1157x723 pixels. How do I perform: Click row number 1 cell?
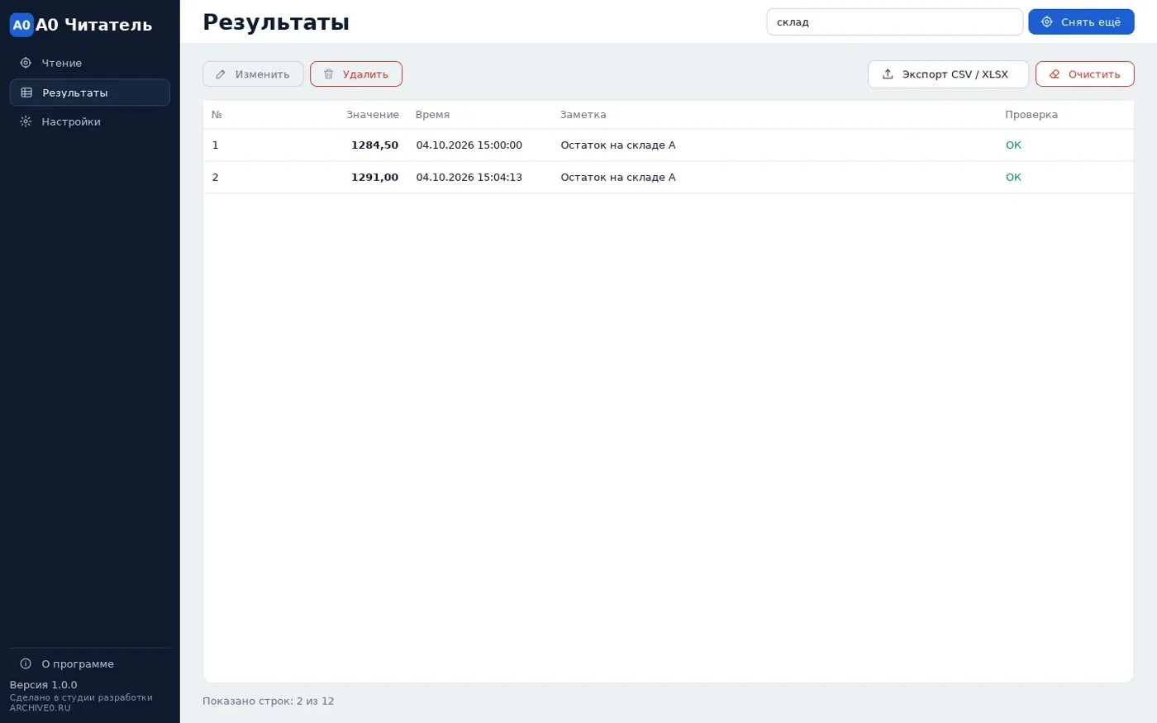[x=215, y=145]
